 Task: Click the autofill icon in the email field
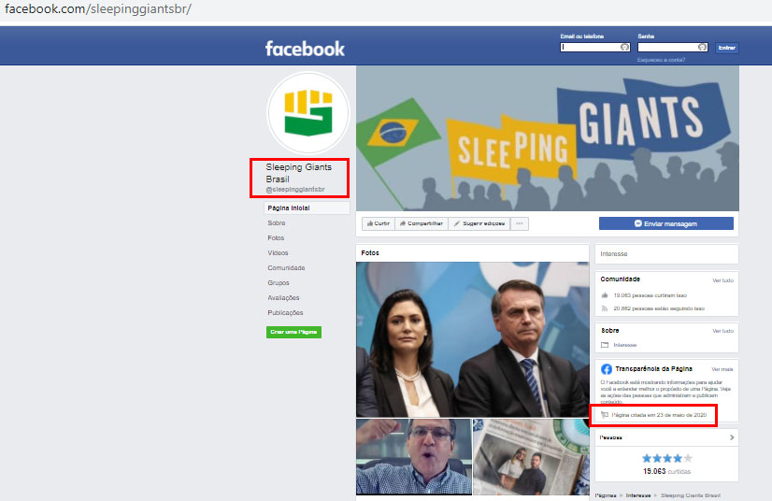pyautogui.click(x=624, y=48)
